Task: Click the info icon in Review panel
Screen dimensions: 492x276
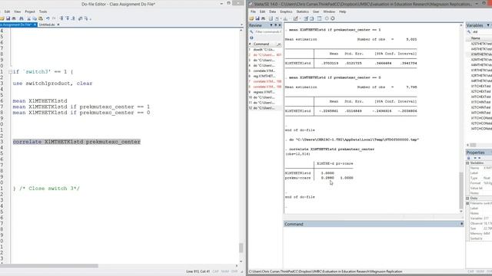Action: pos(251,38)
